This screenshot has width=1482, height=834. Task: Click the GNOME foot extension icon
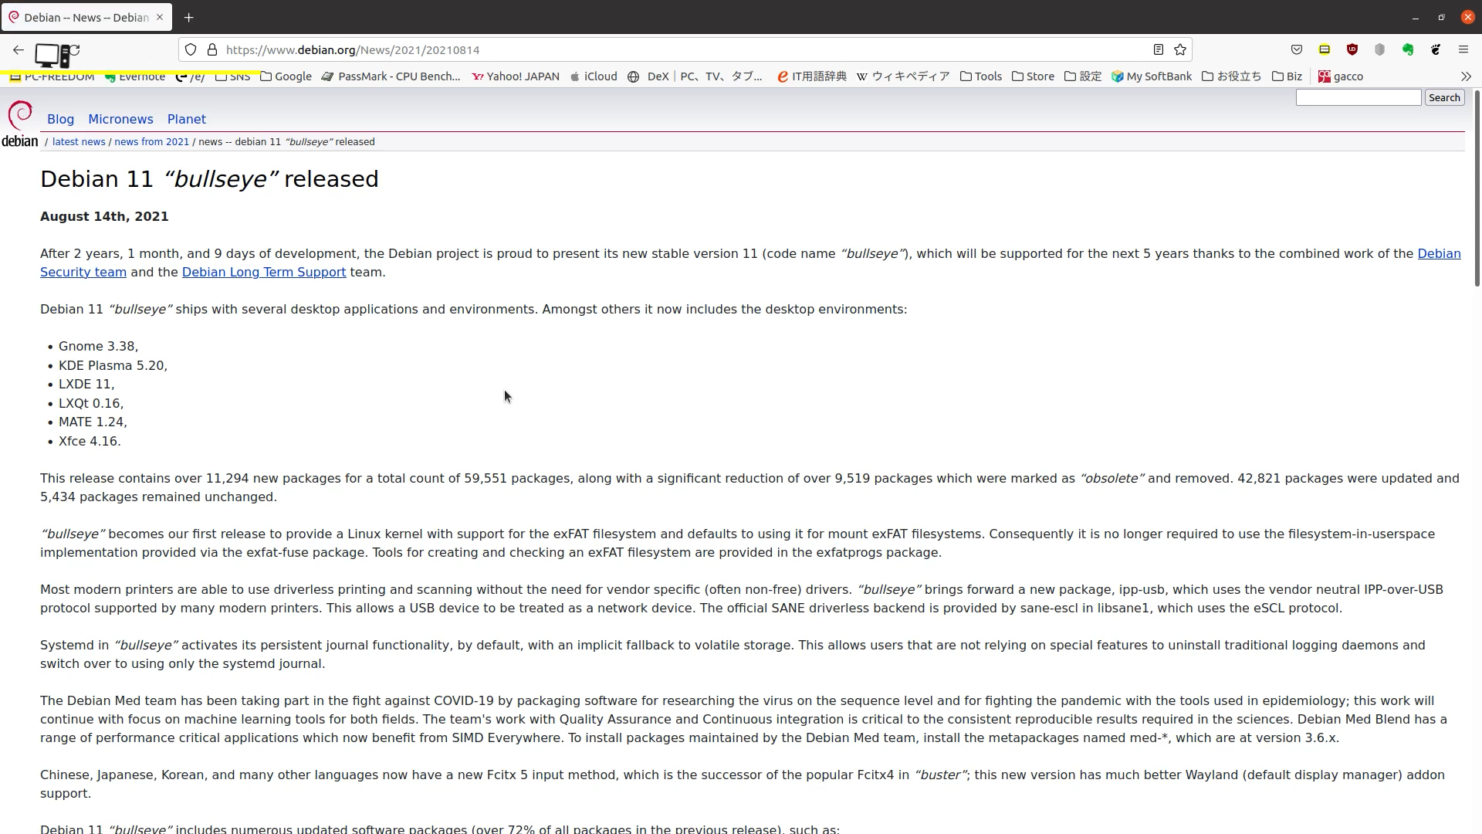[1436, 50]
